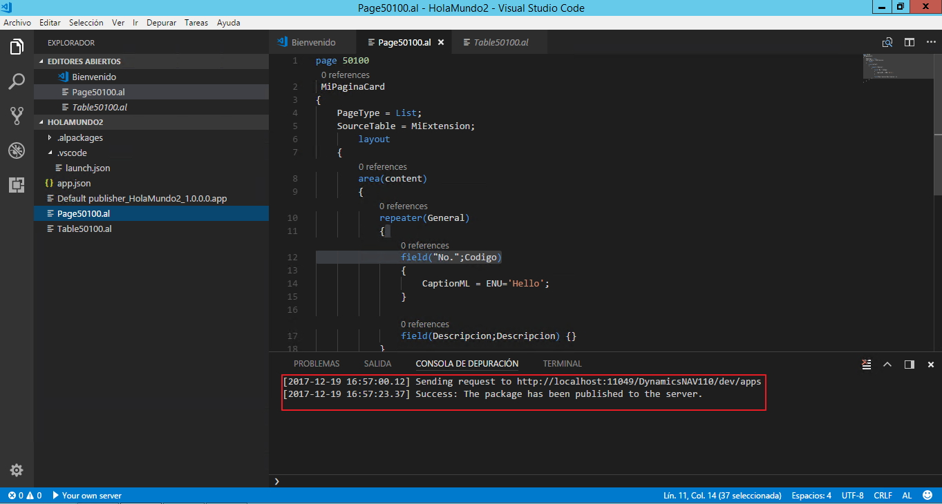Collapse the EDITORES ABIERTOS section
This screenshot has height=504, width=942.
(x=84, y=61)
